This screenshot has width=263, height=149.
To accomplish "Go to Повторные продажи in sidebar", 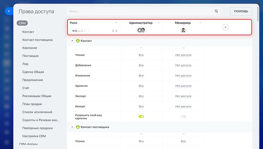I will click(37, 128).
